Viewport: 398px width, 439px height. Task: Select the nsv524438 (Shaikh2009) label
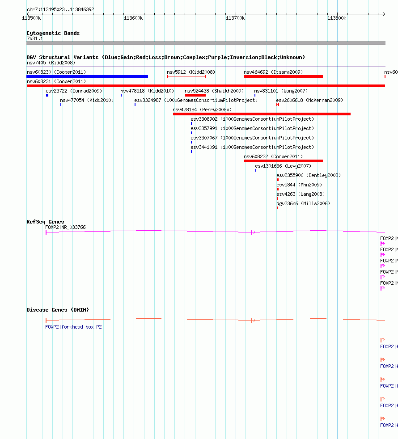coord(214,91)
